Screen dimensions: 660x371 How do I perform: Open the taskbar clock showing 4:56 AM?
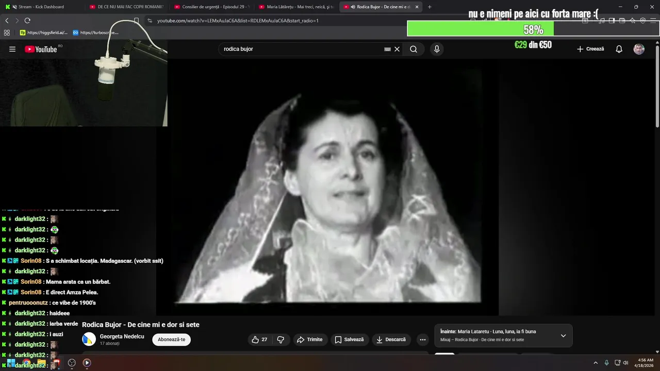pyautogui.click(x=645, y=363)
